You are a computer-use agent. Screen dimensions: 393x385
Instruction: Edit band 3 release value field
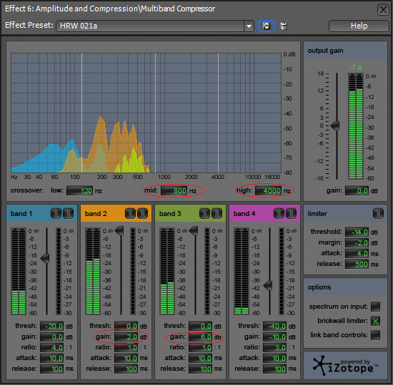point(200,369)
